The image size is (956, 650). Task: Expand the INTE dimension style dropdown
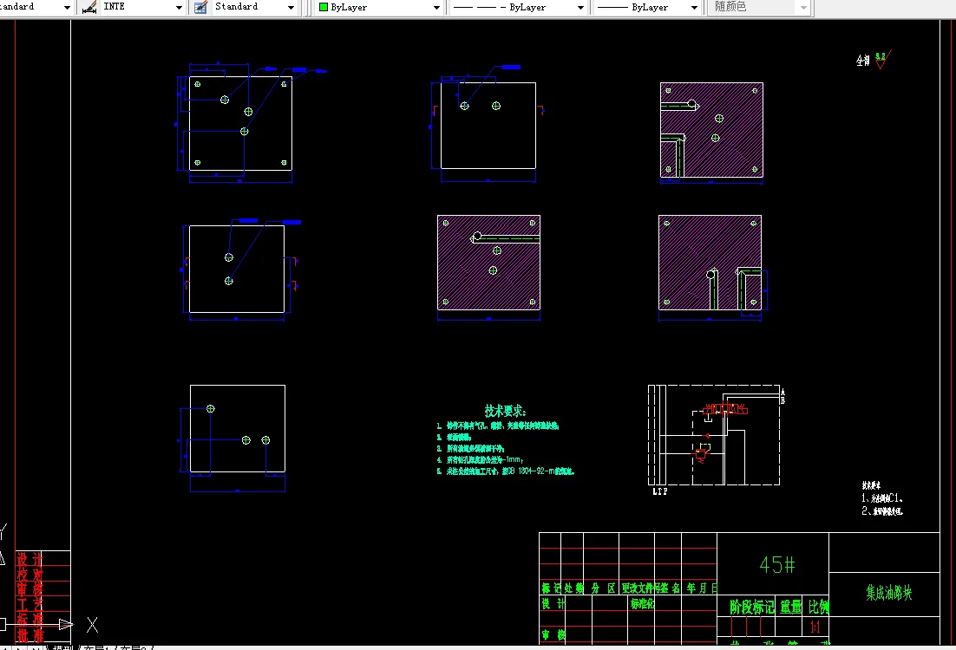(x=179, y=7)
